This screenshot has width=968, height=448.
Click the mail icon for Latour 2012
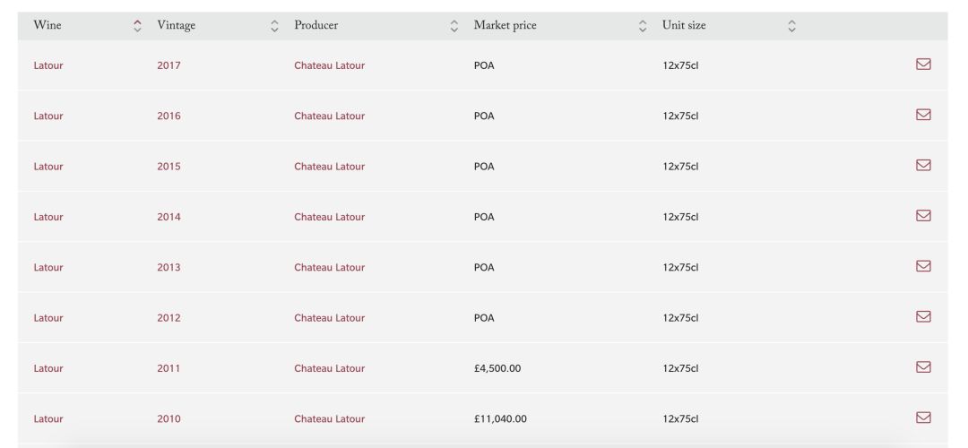(x=923, y=316)
